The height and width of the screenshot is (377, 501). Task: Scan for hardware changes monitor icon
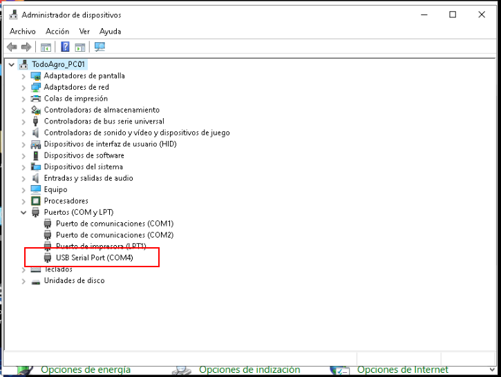click(x=100, y=47)
